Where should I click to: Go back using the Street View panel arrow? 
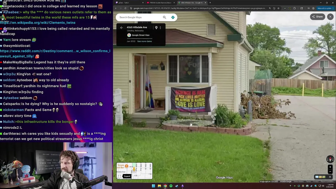tap(122, 28)
